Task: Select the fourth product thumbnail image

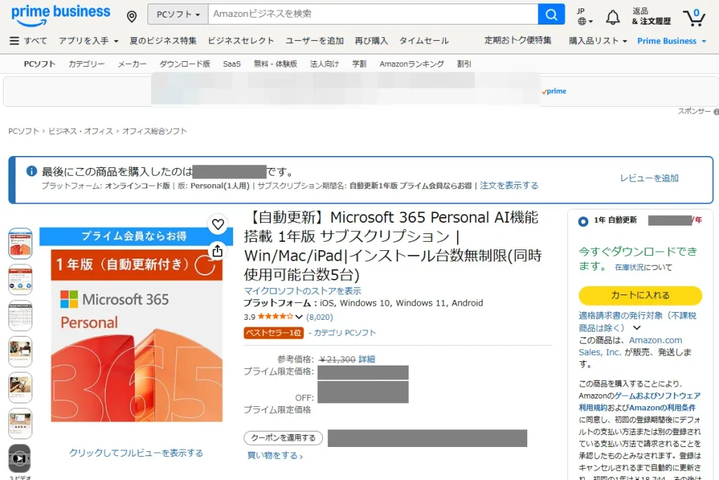Action: (20, 351)
